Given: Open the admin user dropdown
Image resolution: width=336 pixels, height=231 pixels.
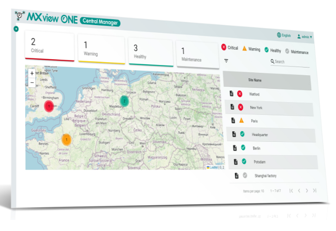Looking at the screenshot, I should [305, 36].
